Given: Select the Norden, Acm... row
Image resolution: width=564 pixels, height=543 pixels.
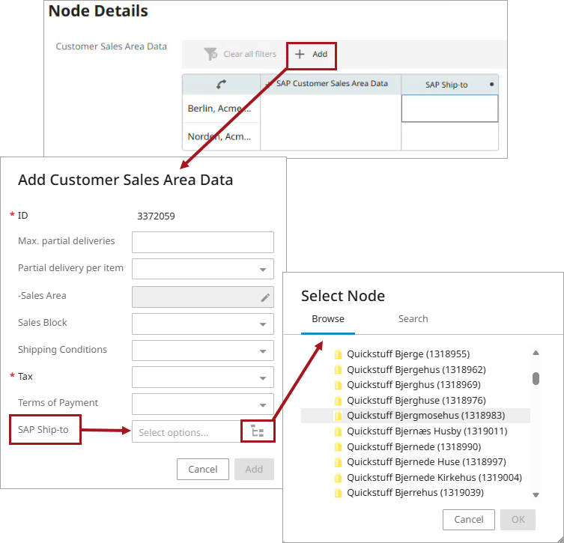Looking at the screenshot, I should (x=221, y=136).
